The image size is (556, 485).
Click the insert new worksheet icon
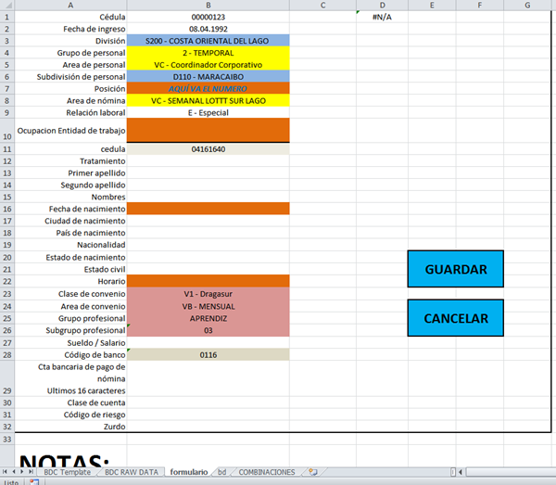313,472
